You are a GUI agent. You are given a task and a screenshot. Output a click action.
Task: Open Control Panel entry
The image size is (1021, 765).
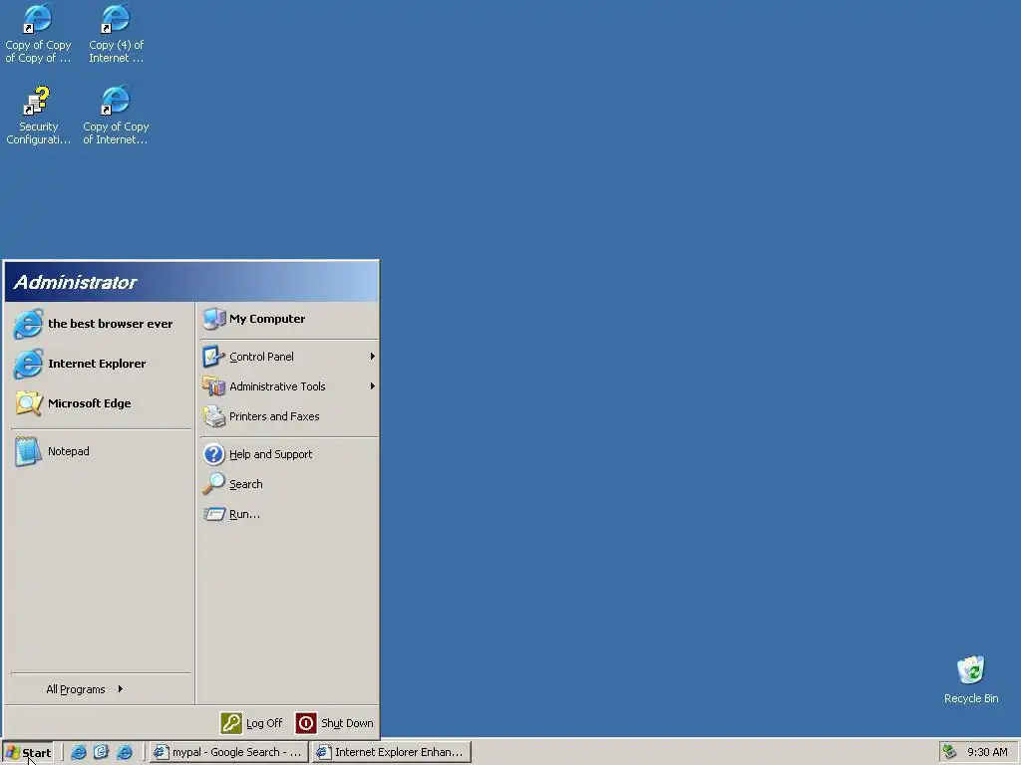point(288,357)
